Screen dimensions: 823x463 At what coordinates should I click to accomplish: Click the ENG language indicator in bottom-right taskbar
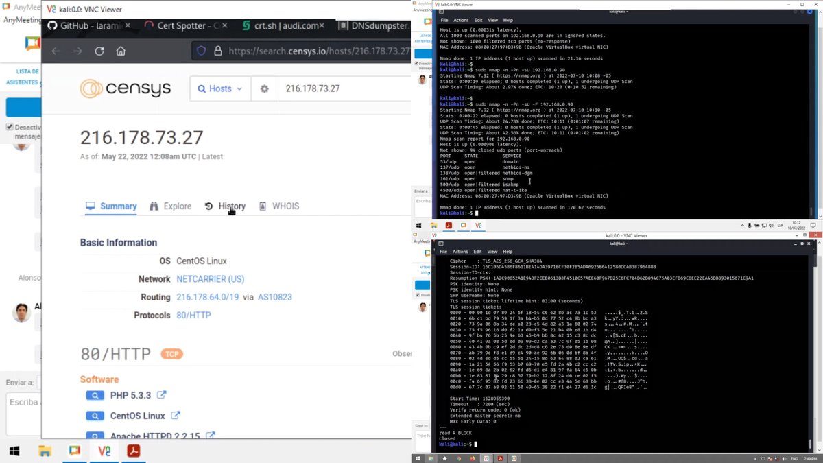click(x=794, y=458)
